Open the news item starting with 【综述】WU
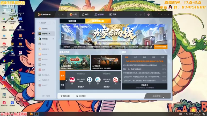This screenshot has height=116, width=207. click(145, 77)
